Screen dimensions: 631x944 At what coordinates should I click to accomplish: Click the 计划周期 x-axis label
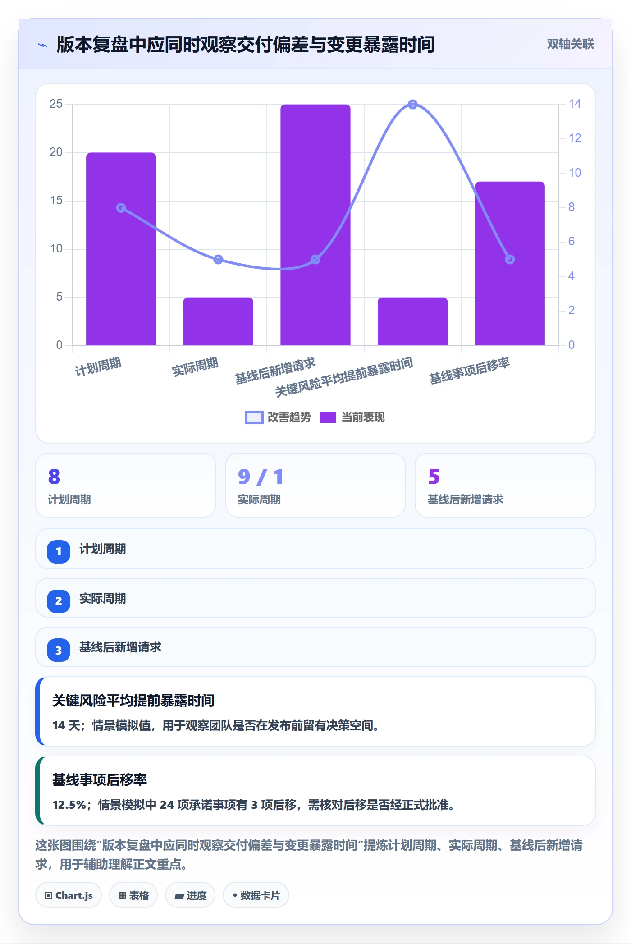coord(98,367)
